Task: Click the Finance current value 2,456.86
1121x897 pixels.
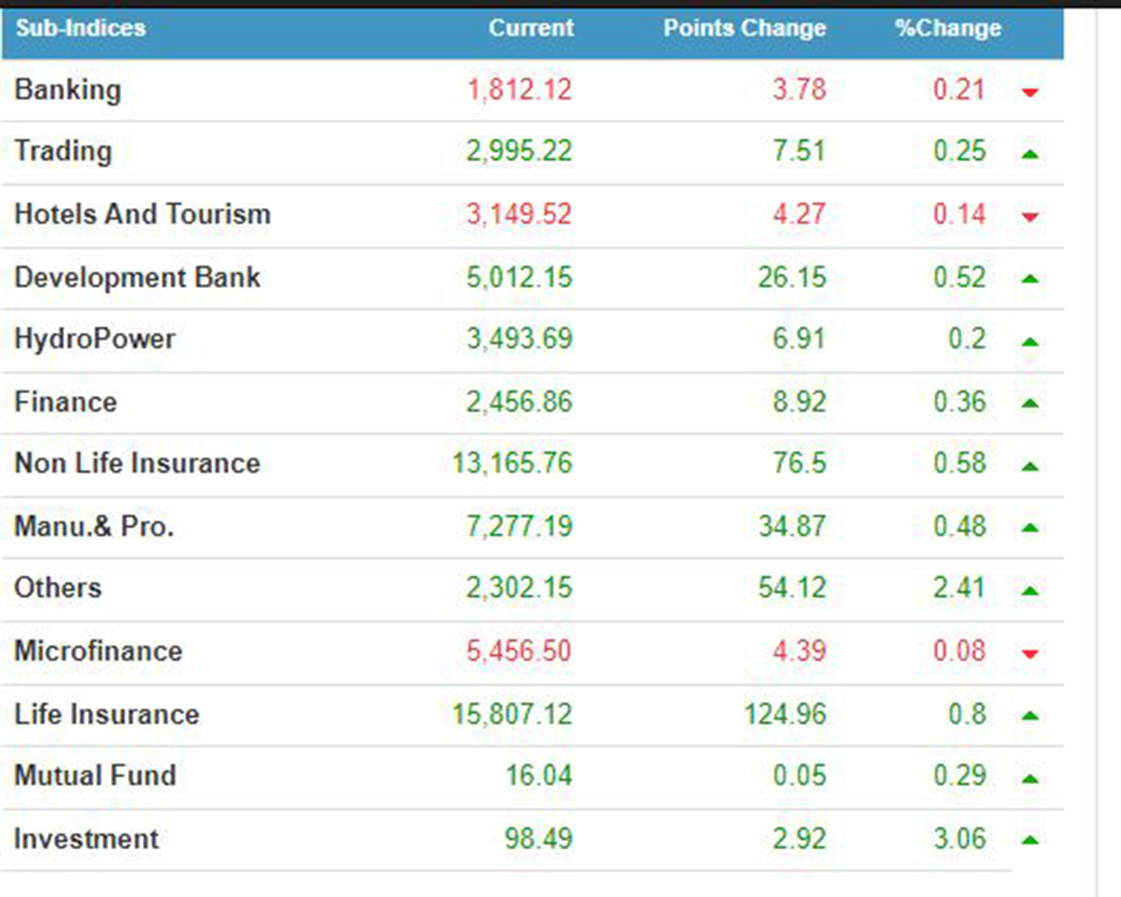Action: (519, 402)
